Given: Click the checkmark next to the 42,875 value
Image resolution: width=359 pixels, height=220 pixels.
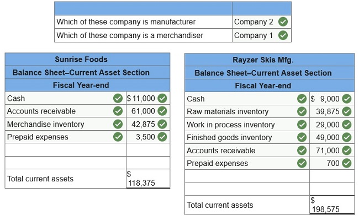Looking at the screenshot, I should pyautogui.click(x=162, y=124).
